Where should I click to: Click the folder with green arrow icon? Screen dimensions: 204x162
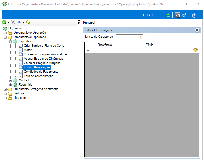pyautogui.click(x=28, y=22)
